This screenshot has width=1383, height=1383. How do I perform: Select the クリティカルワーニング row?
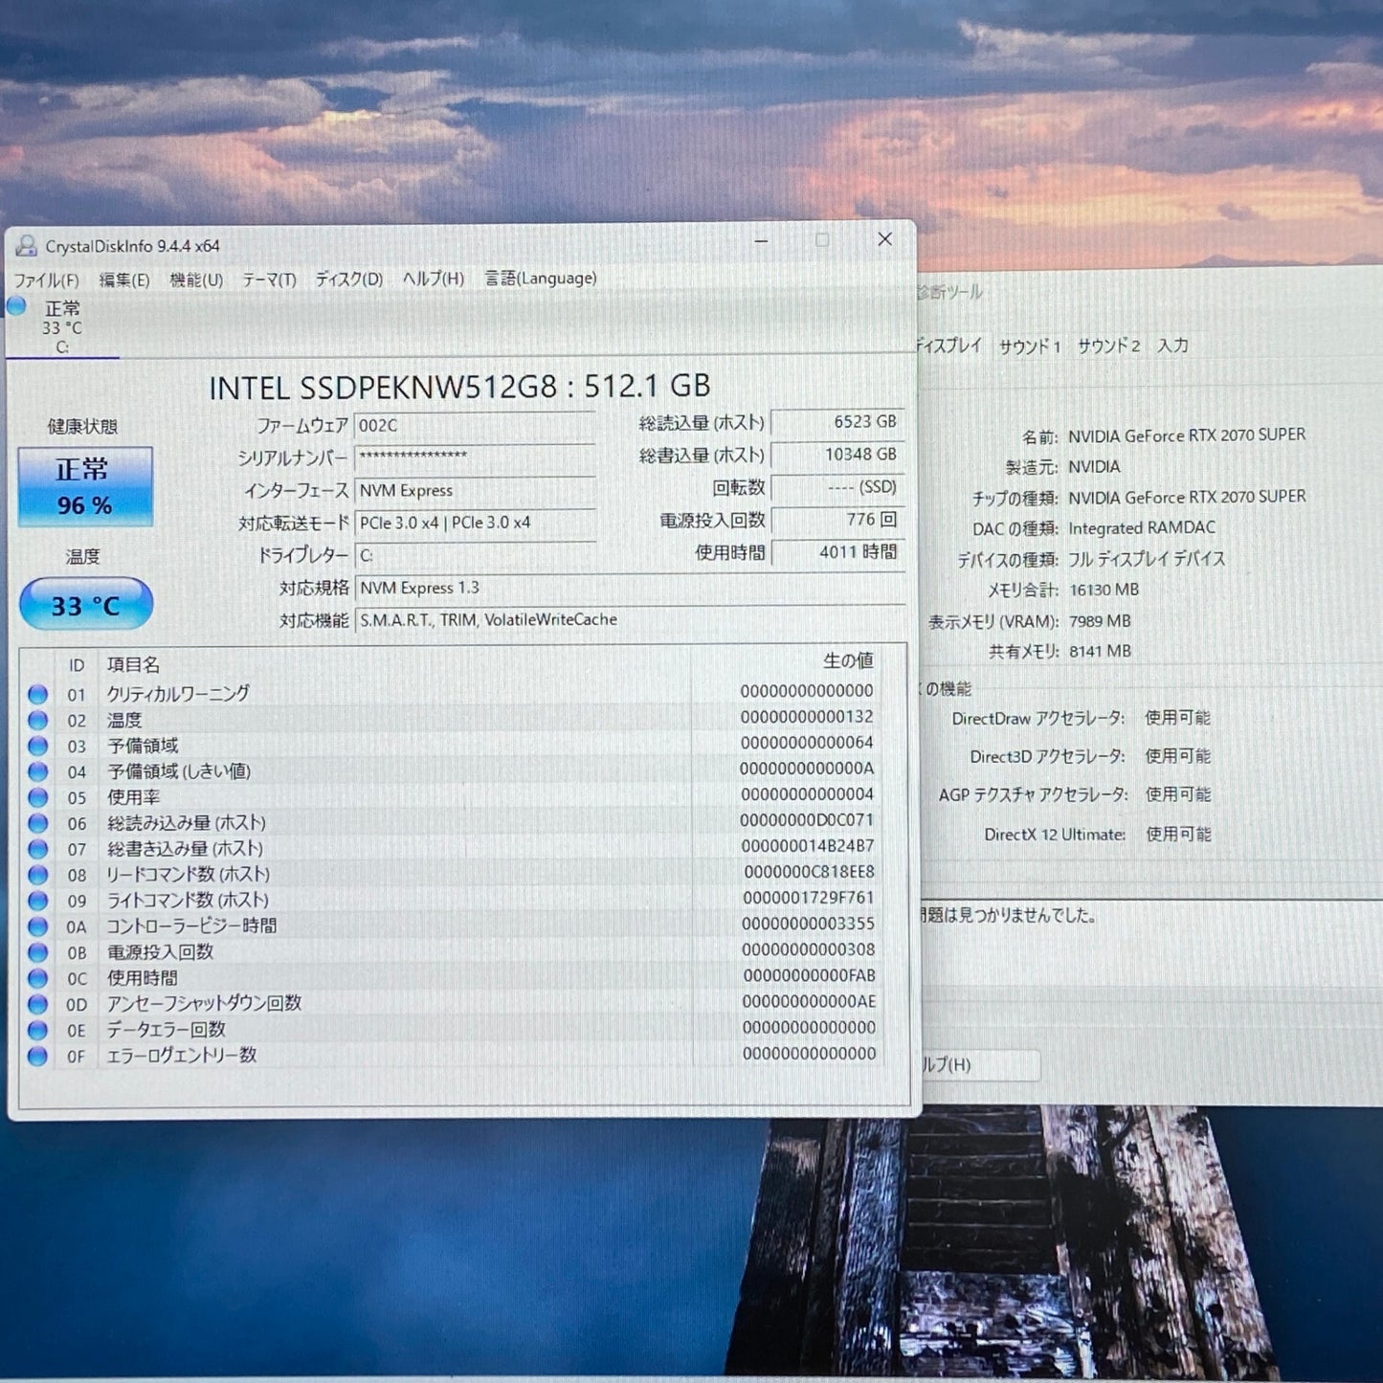[x=450, y=693]
